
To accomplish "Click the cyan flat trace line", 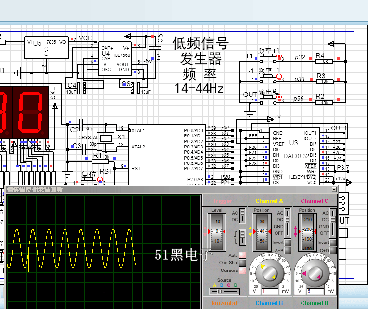I will (71, 292).
